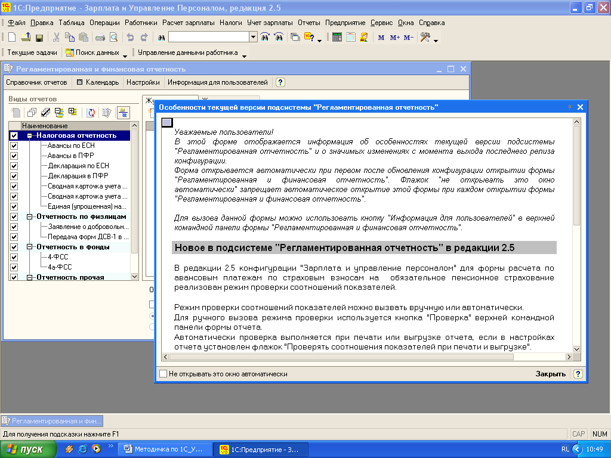
Task: Open the Предприятие menu
Action: point(345,23)
